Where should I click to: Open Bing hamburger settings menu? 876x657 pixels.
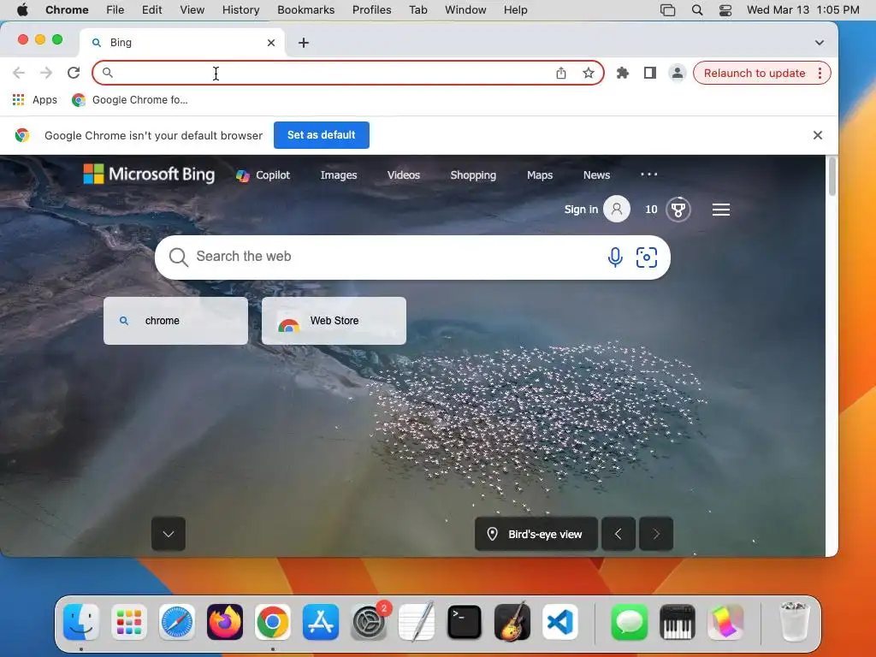pos(720,210)
